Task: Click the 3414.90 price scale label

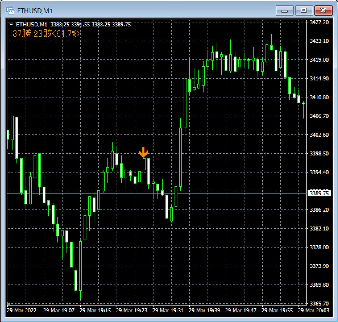Action: point(319,78)
